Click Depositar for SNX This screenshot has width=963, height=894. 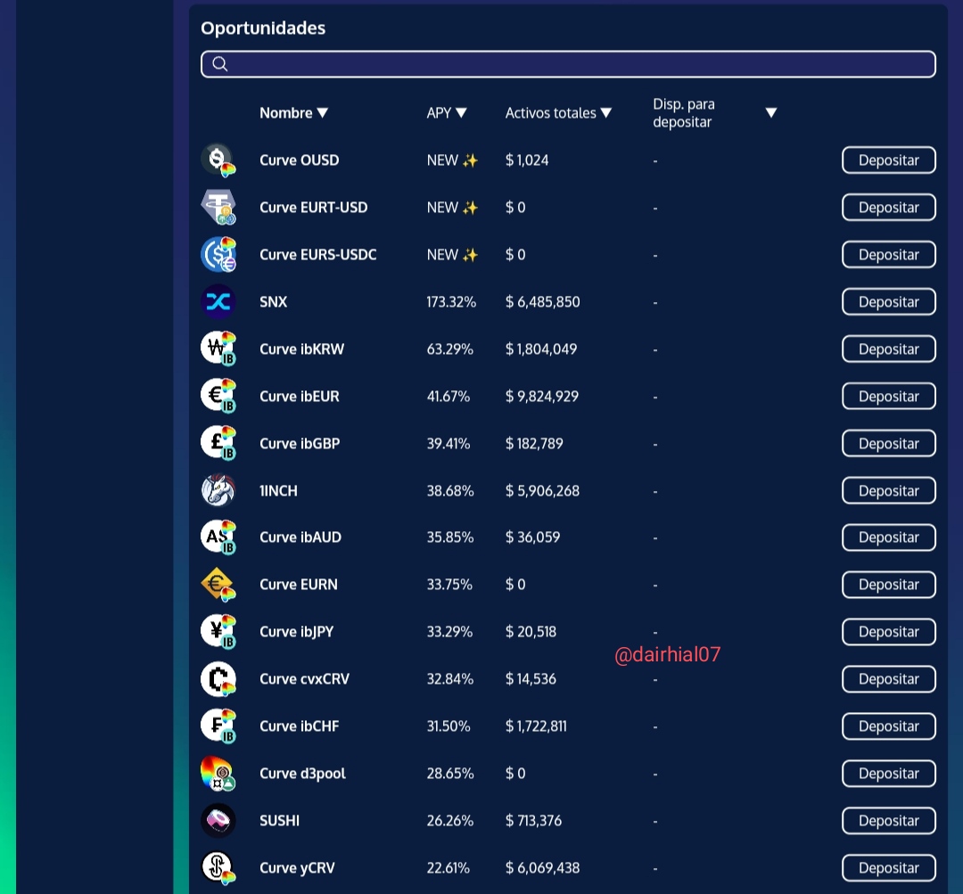pos(889,302)
